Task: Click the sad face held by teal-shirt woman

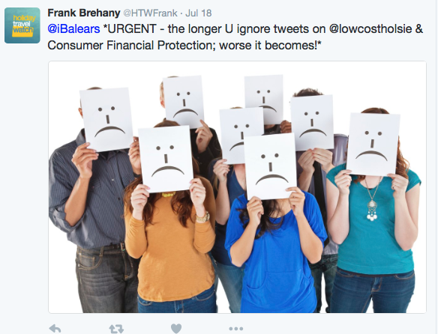Action: point(373,145)
